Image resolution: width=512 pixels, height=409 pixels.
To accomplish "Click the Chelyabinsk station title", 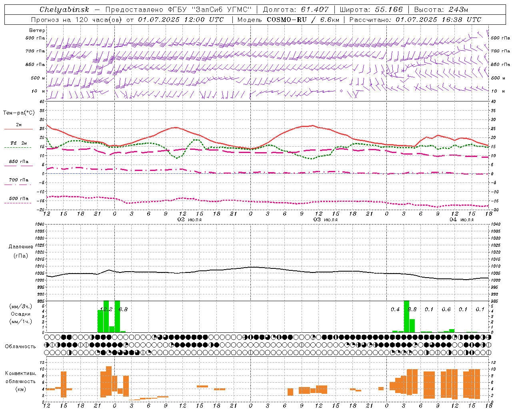I will [64, 10].
